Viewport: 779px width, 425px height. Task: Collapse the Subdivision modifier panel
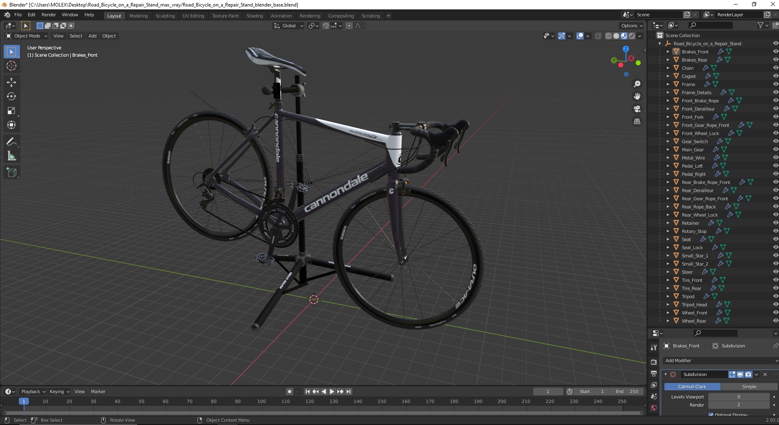click(666, 374)
